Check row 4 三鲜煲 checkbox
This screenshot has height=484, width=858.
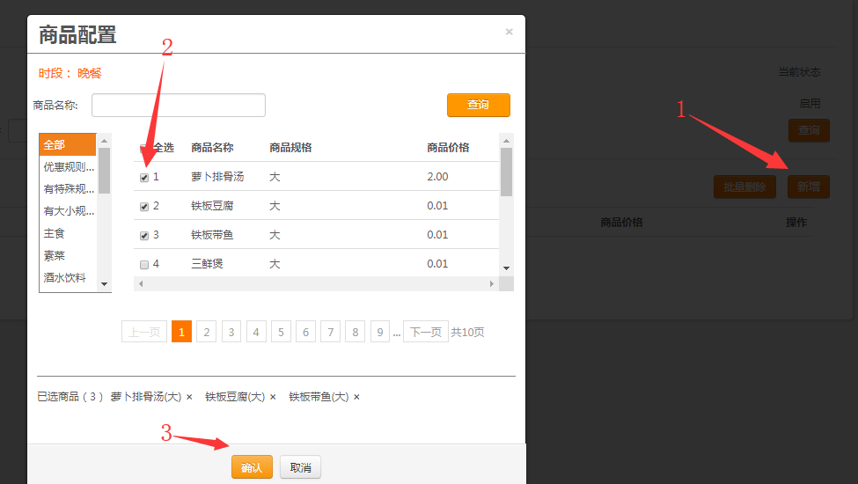[x=144, y=265]
